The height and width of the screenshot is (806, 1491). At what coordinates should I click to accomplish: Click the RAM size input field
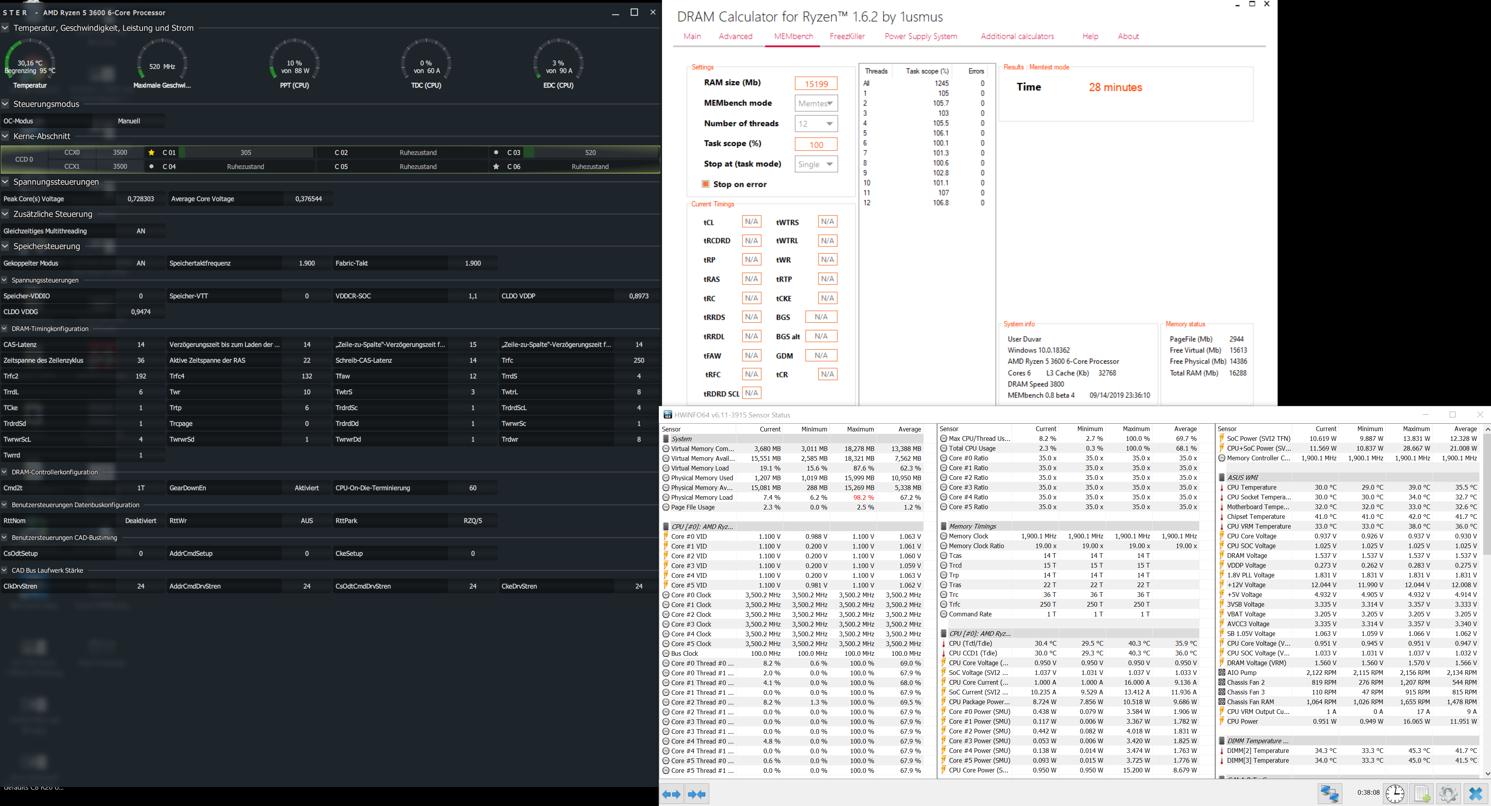coord(816,83)
